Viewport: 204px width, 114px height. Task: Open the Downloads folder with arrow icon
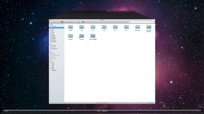pyautogui.click(x=70, y=27)
